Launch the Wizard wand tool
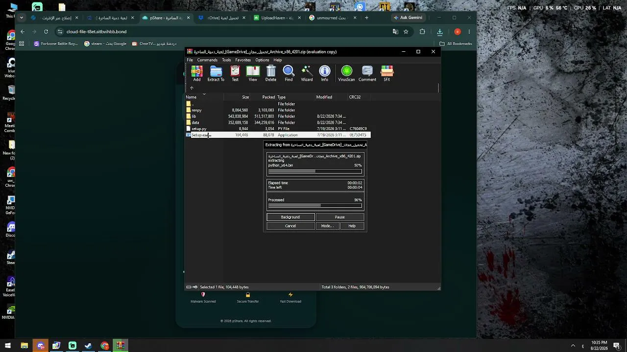Image resolution: width=627 pixels, height=352 pixels. point(307,74)
